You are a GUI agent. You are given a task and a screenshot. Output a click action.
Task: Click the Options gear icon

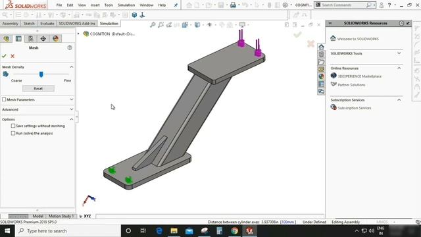click(x=285, y=5)
